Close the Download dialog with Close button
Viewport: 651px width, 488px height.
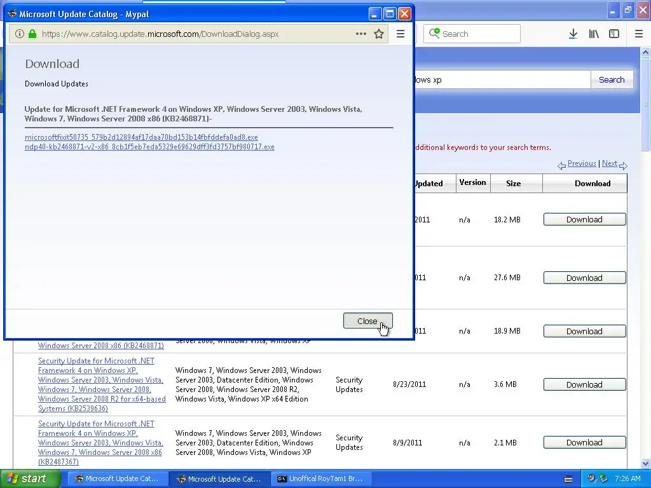pos(368,321)
